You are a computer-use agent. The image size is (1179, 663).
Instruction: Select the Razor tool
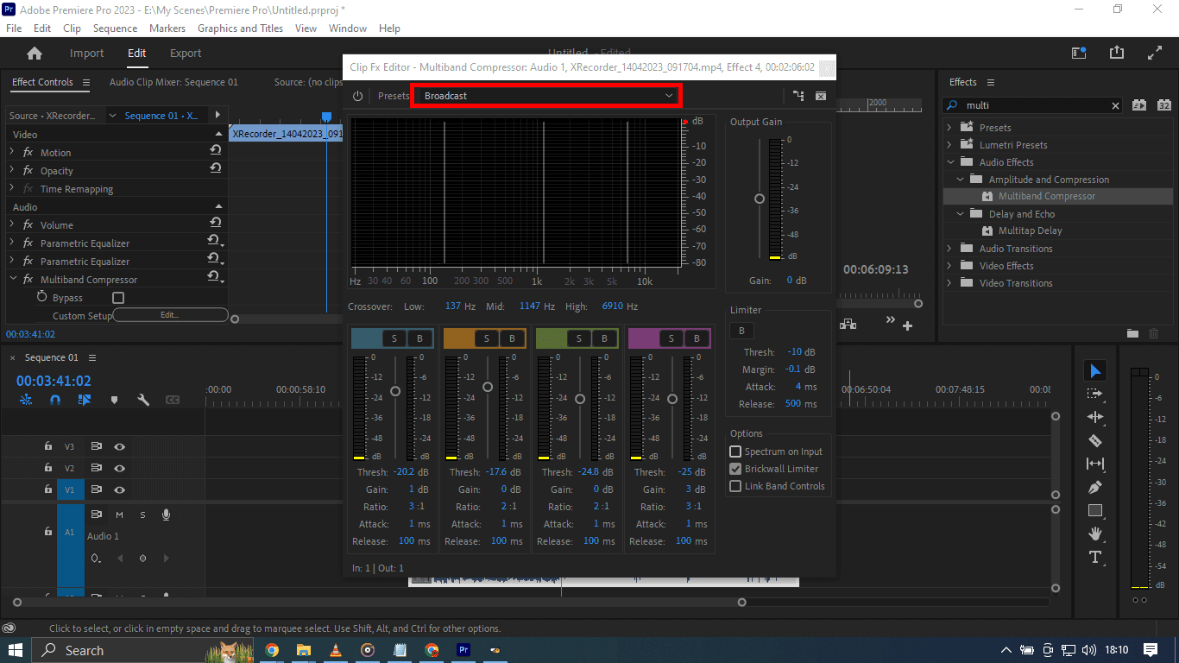tap(1095, 440)
